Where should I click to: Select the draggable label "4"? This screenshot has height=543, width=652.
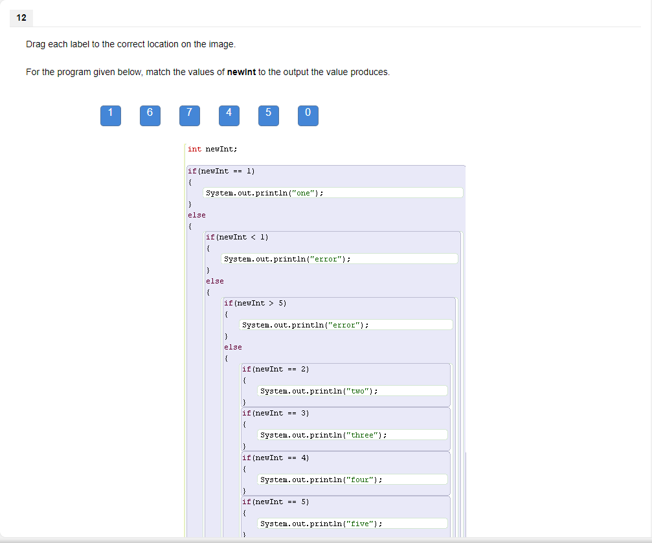tap(229, 115)
